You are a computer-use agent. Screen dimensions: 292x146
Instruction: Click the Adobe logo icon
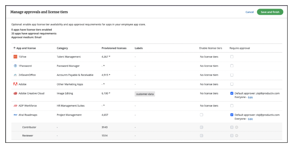15,84
